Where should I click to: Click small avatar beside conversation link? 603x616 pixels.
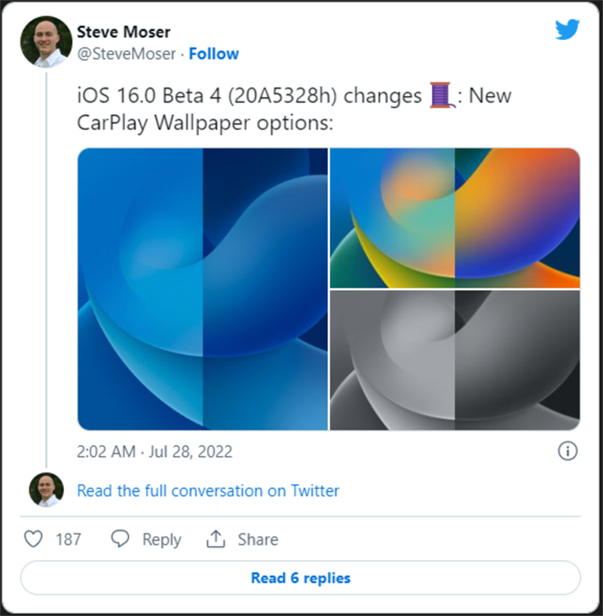(46, 490)
